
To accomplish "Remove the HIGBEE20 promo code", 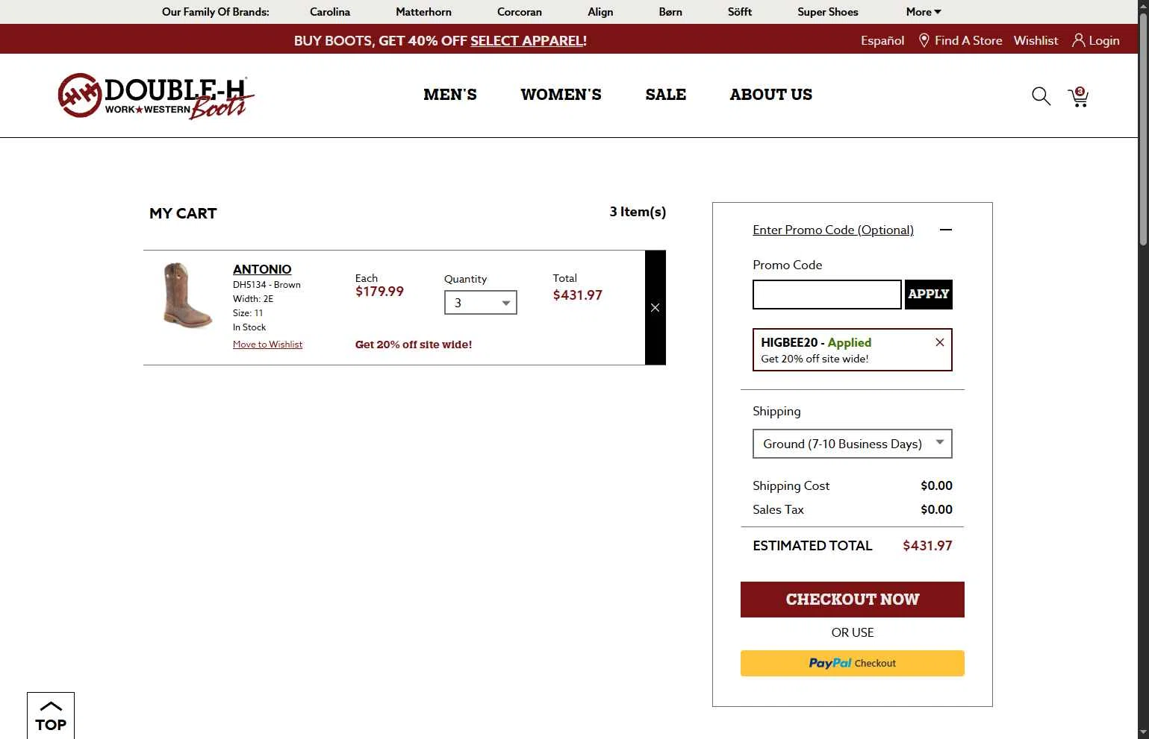I will click(940, 342).
